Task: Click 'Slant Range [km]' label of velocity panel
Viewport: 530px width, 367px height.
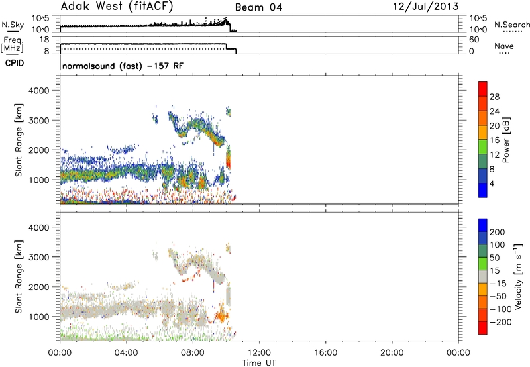Action: (x=19, y=277)
